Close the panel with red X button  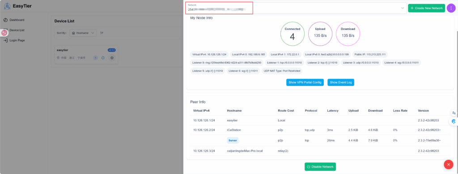point(448,164)
